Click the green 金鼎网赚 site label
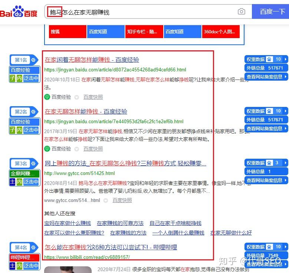 point(24,173)
